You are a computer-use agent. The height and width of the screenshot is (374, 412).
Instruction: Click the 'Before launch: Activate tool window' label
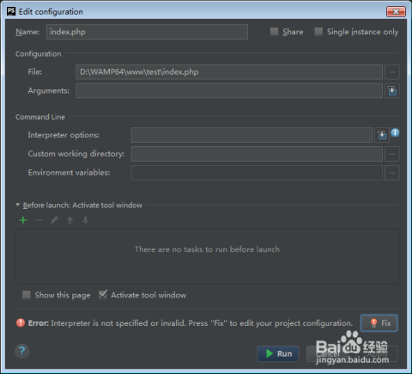(82, 205)
